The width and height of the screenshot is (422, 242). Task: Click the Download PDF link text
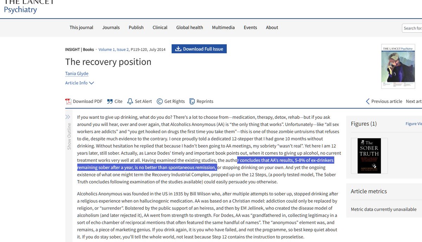88,101
